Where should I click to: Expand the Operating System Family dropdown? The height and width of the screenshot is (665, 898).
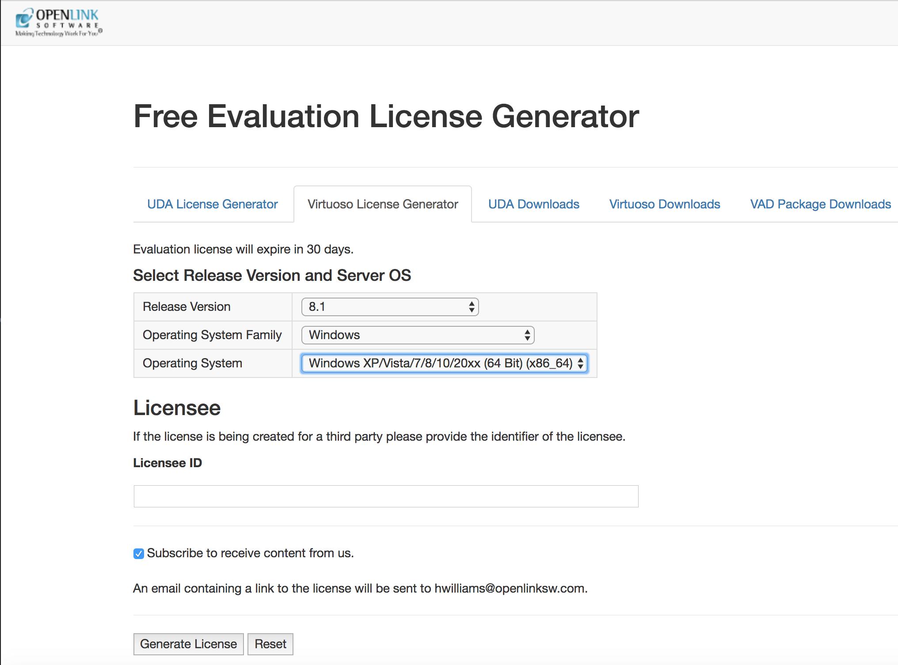tap(418, 335)
